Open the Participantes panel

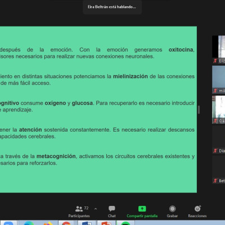[79, 212]
